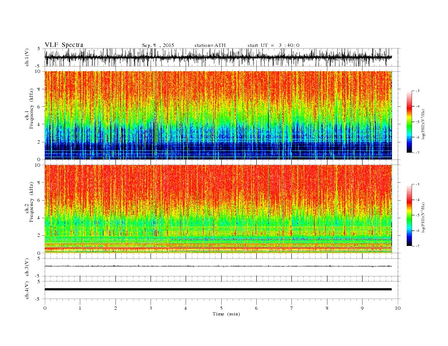Click tick label "8" on the time axis
The height and width of the screenshot is (346, 448).
pyautogui.click(x=327, y=308)
